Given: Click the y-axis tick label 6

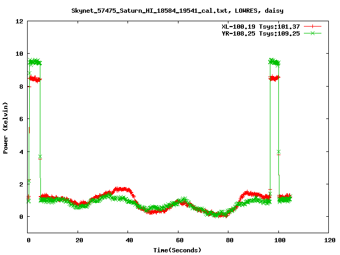Looking at the screenshot, I should [21, 119].
